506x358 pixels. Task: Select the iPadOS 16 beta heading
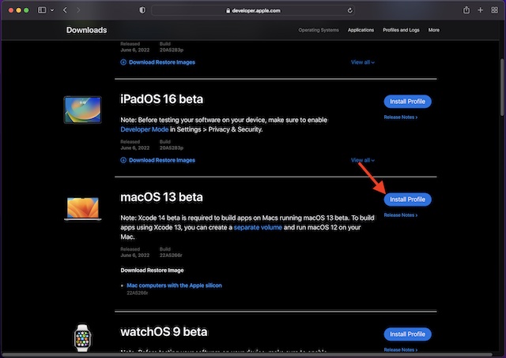(161, 99)
